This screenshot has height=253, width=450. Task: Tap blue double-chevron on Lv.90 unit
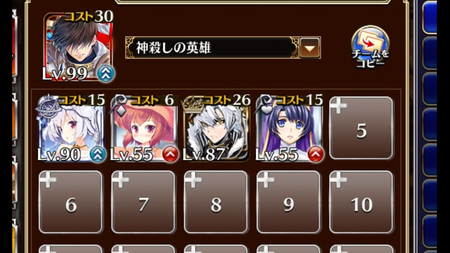coord(97,154)
